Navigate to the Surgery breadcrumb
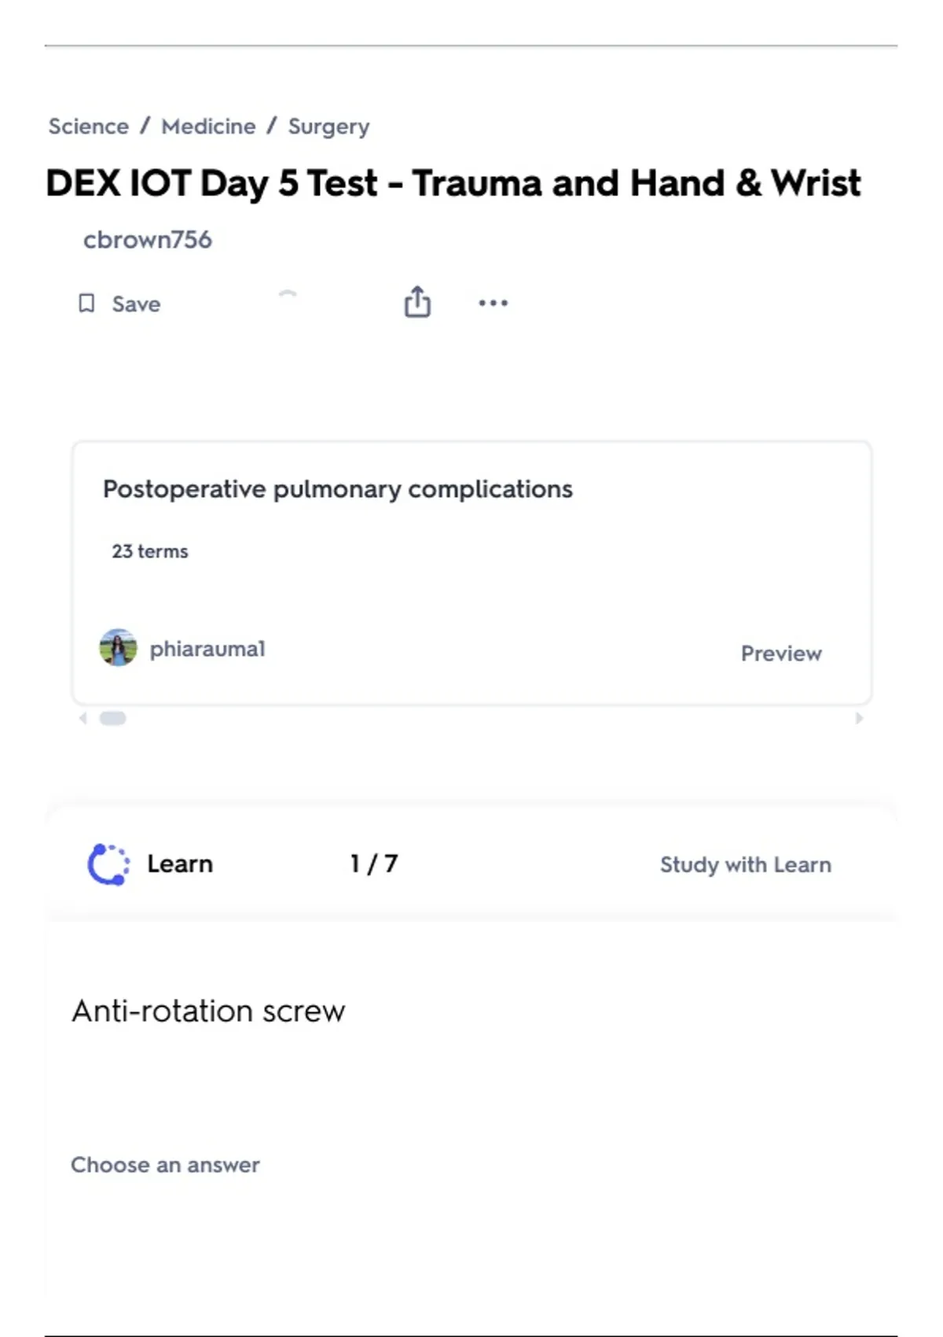The width and height of the screenshot is (943, 1337). (x=328, y=127)
